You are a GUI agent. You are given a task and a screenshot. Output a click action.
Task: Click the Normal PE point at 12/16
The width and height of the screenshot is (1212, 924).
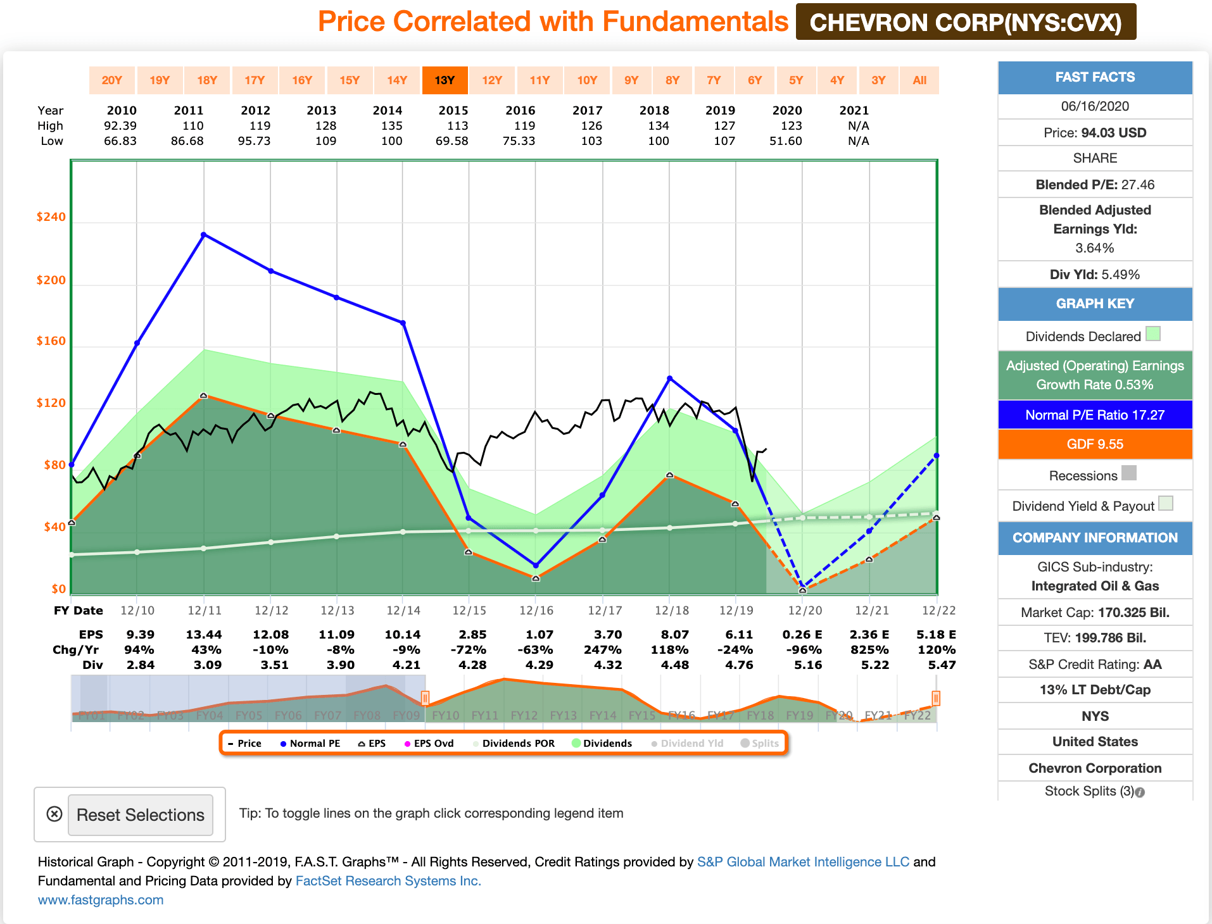pos(536,565)
